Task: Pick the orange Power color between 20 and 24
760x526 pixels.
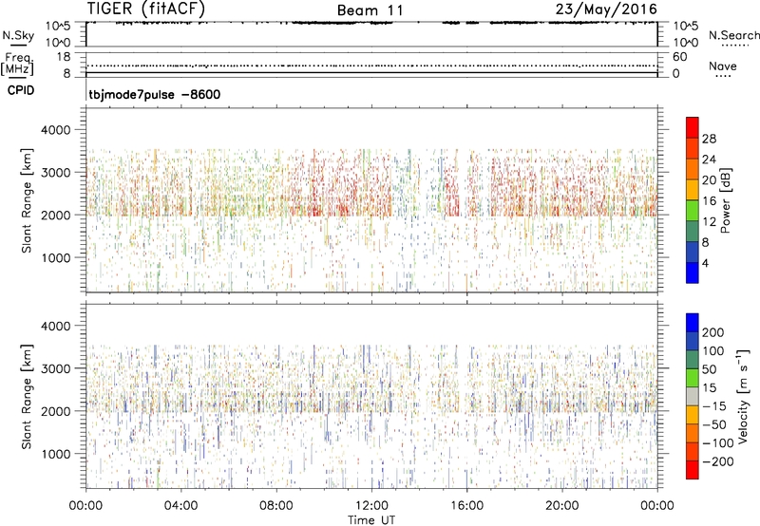Action: (x=693, y=170)
